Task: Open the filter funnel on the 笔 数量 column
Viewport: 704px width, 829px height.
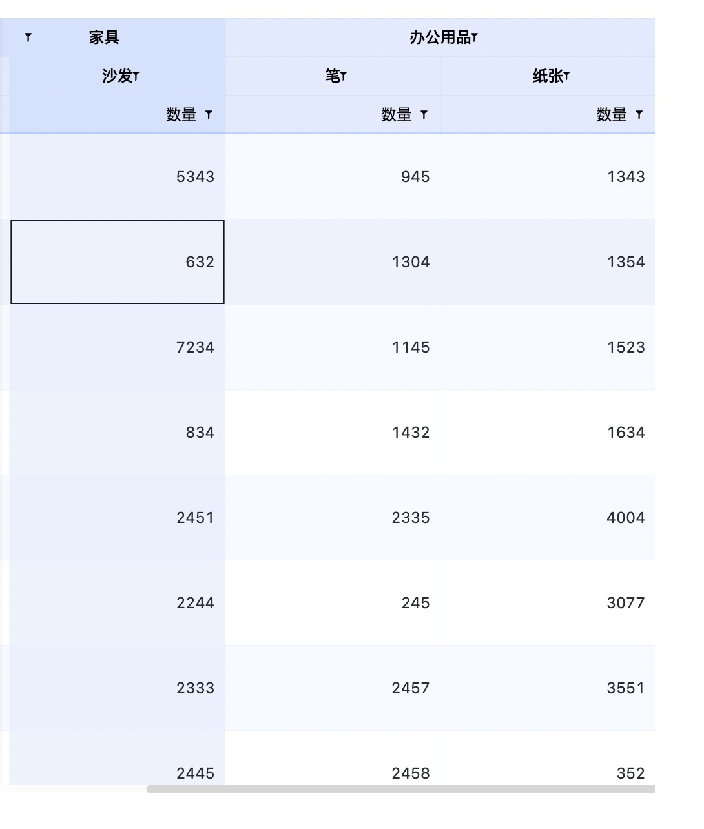Action: coord(424,115)
